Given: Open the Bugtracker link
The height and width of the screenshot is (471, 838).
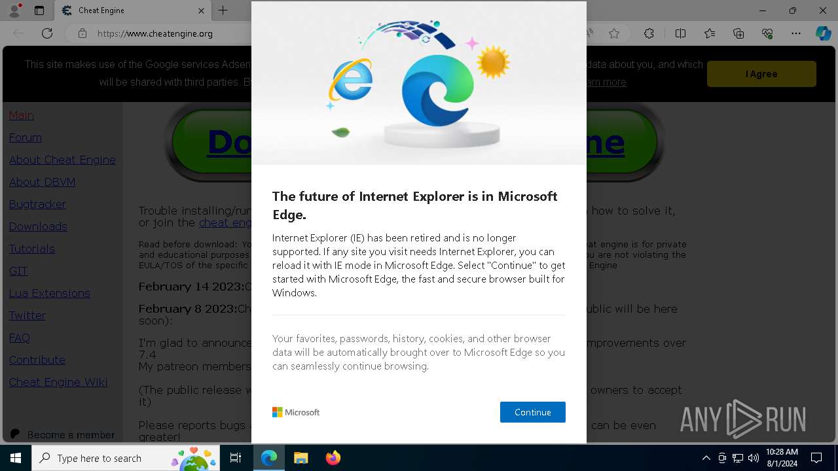Looking at the screenshot, I should [x=37, y=204].
